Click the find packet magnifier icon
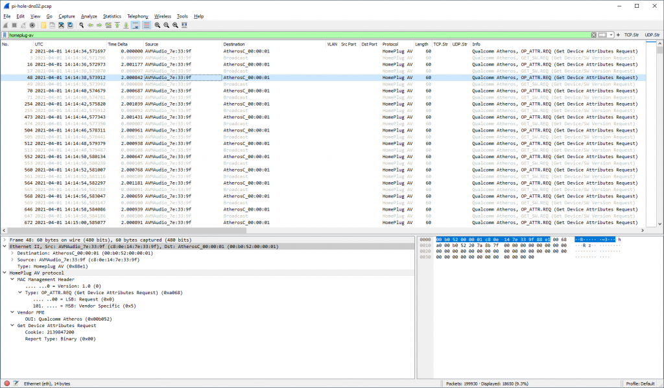 (x=81, y=25)
